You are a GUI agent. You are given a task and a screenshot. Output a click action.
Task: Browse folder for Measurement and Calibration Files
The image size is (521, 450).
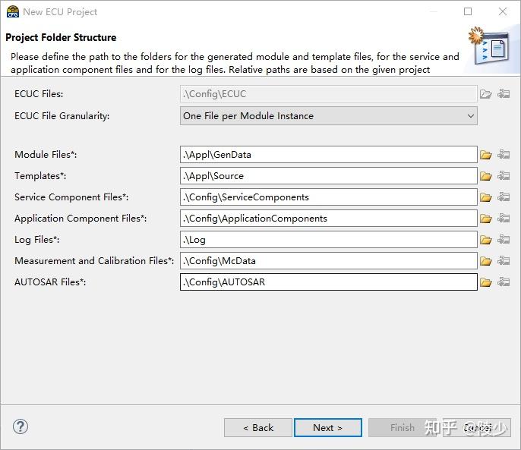486,261
